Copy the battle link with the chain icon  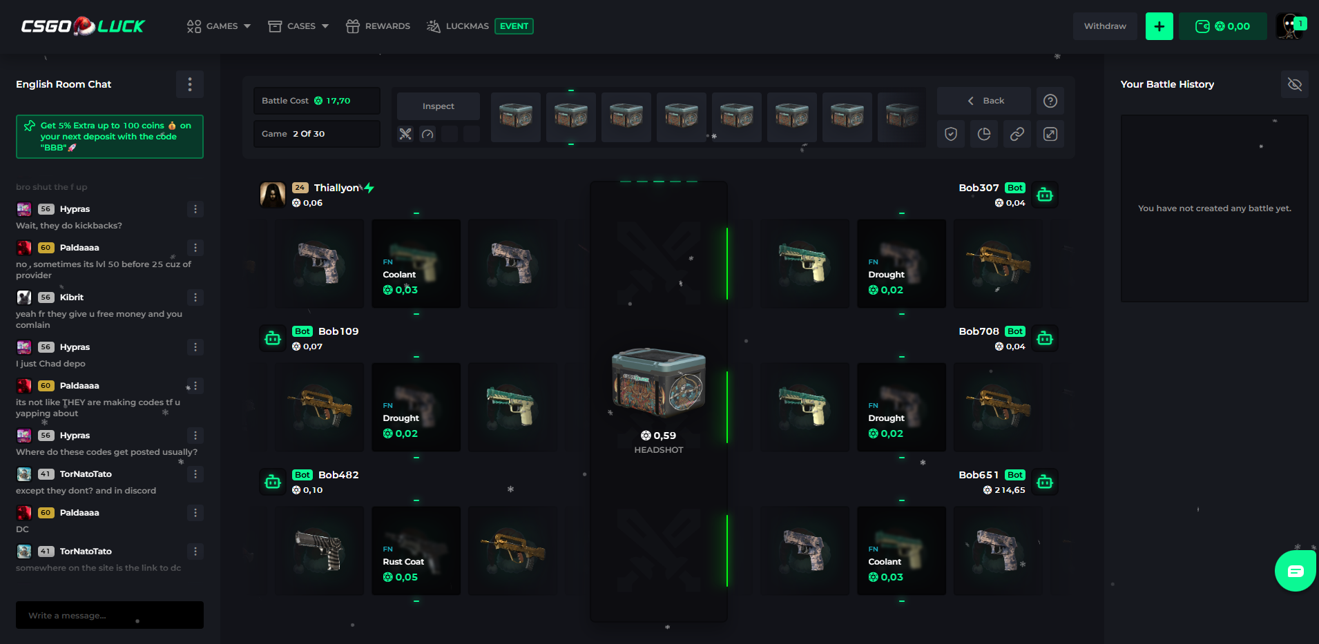point(1017,134)
